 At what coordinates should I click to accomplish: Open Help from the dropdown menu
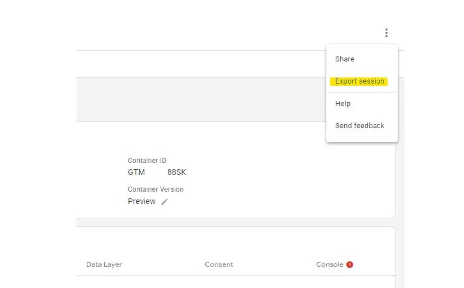pyautogui.click(x=362, y=104)
